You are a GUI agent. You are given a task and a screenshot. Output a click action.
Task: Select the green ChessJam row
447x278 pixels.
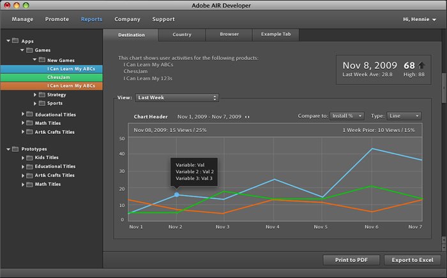[52, 77]
